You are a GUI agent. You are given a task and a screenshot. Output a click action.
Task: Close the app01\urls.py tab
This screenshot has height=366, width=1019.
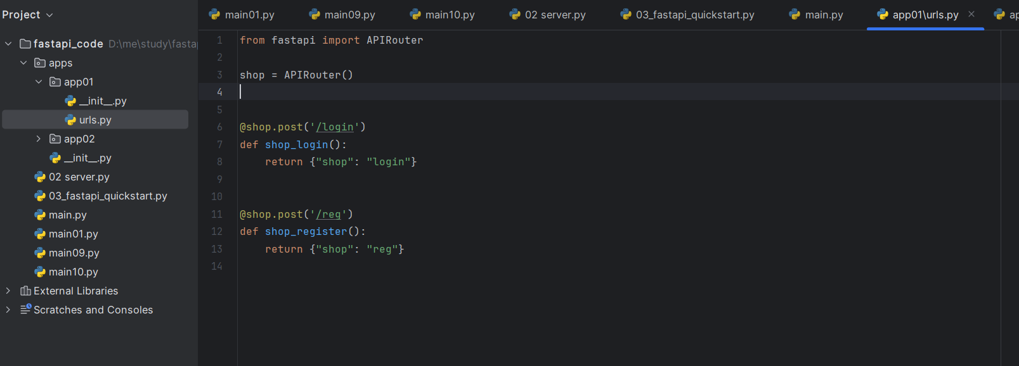tap(971, 14)
